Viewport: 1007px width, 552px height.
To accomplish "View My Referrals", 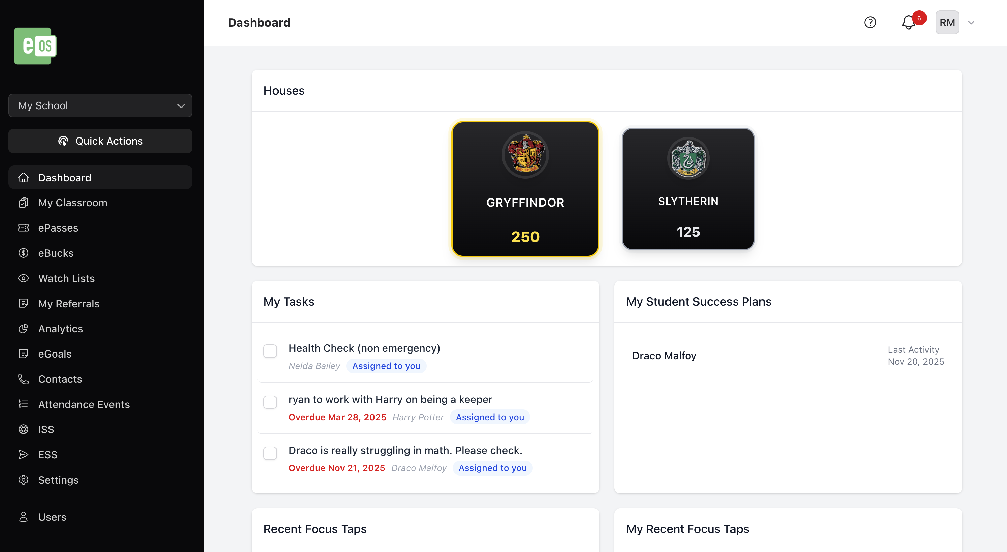I will click(69, 304).
